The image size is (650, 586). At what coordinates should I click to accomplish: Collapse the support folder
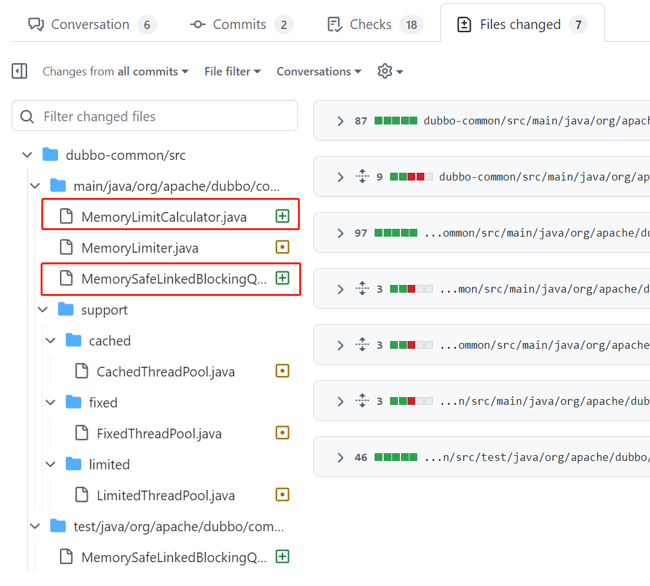[x=43, y=310]
